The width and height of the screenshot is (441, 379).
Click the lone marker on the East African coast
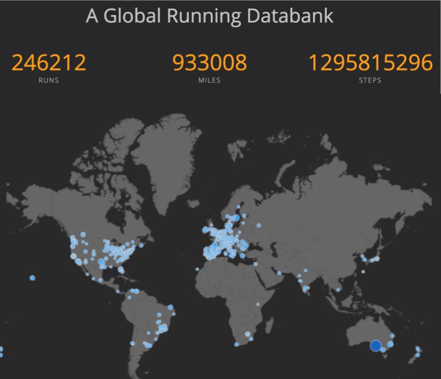pyautogui.click(x=258, y=304)
